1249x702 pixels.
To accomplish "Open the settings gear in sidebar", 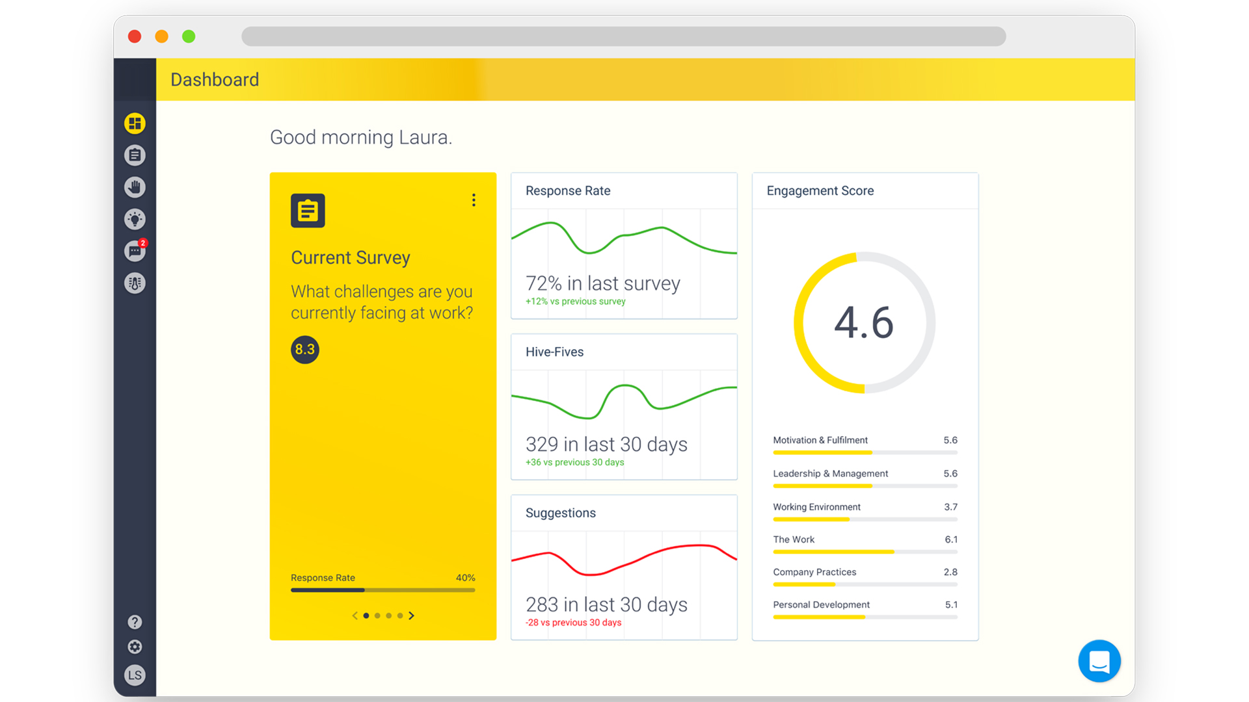I will (x=135, y=647).
